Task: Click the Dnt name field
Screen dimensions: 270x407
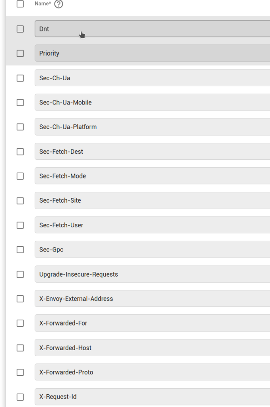Action: pyautogui.click(x=151, y=29)
